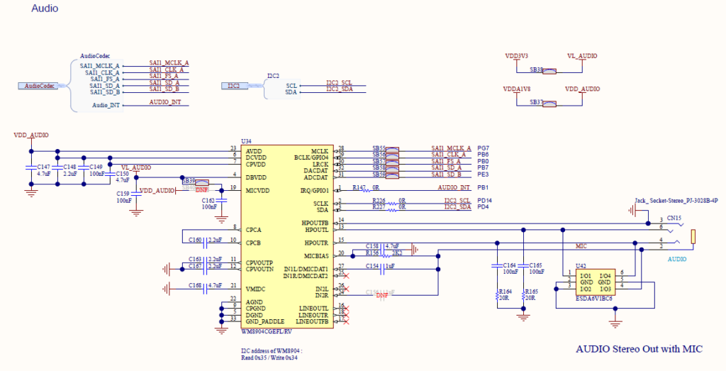Select the SB39 solder bridge near DBVDD
This screenshot has width=726, height=371.
tap(201, 182)
